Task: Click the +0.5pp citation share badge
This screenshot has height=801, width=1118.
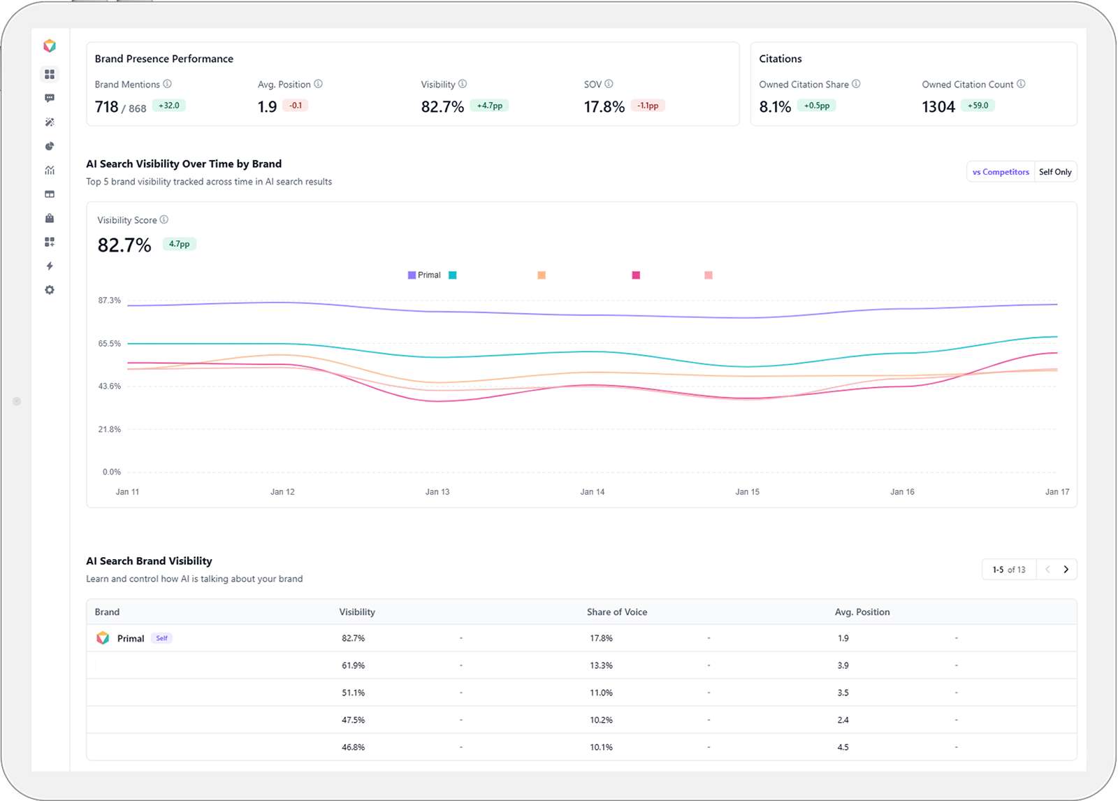Action: (817, 106)
